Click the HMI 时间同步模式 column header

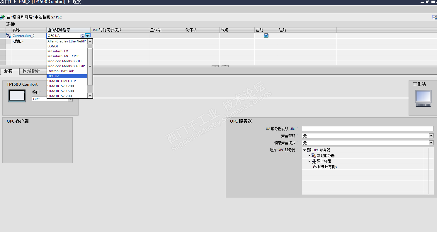120,30
